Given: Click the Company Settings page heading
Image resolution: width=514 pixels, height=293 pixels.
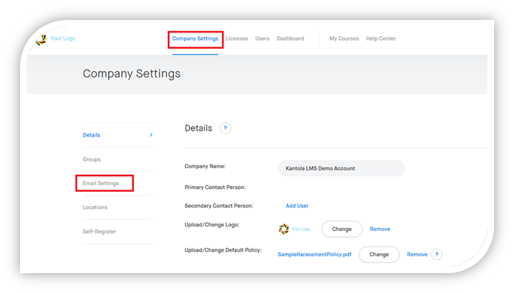Looking at the screenshot, I should 132,74.
